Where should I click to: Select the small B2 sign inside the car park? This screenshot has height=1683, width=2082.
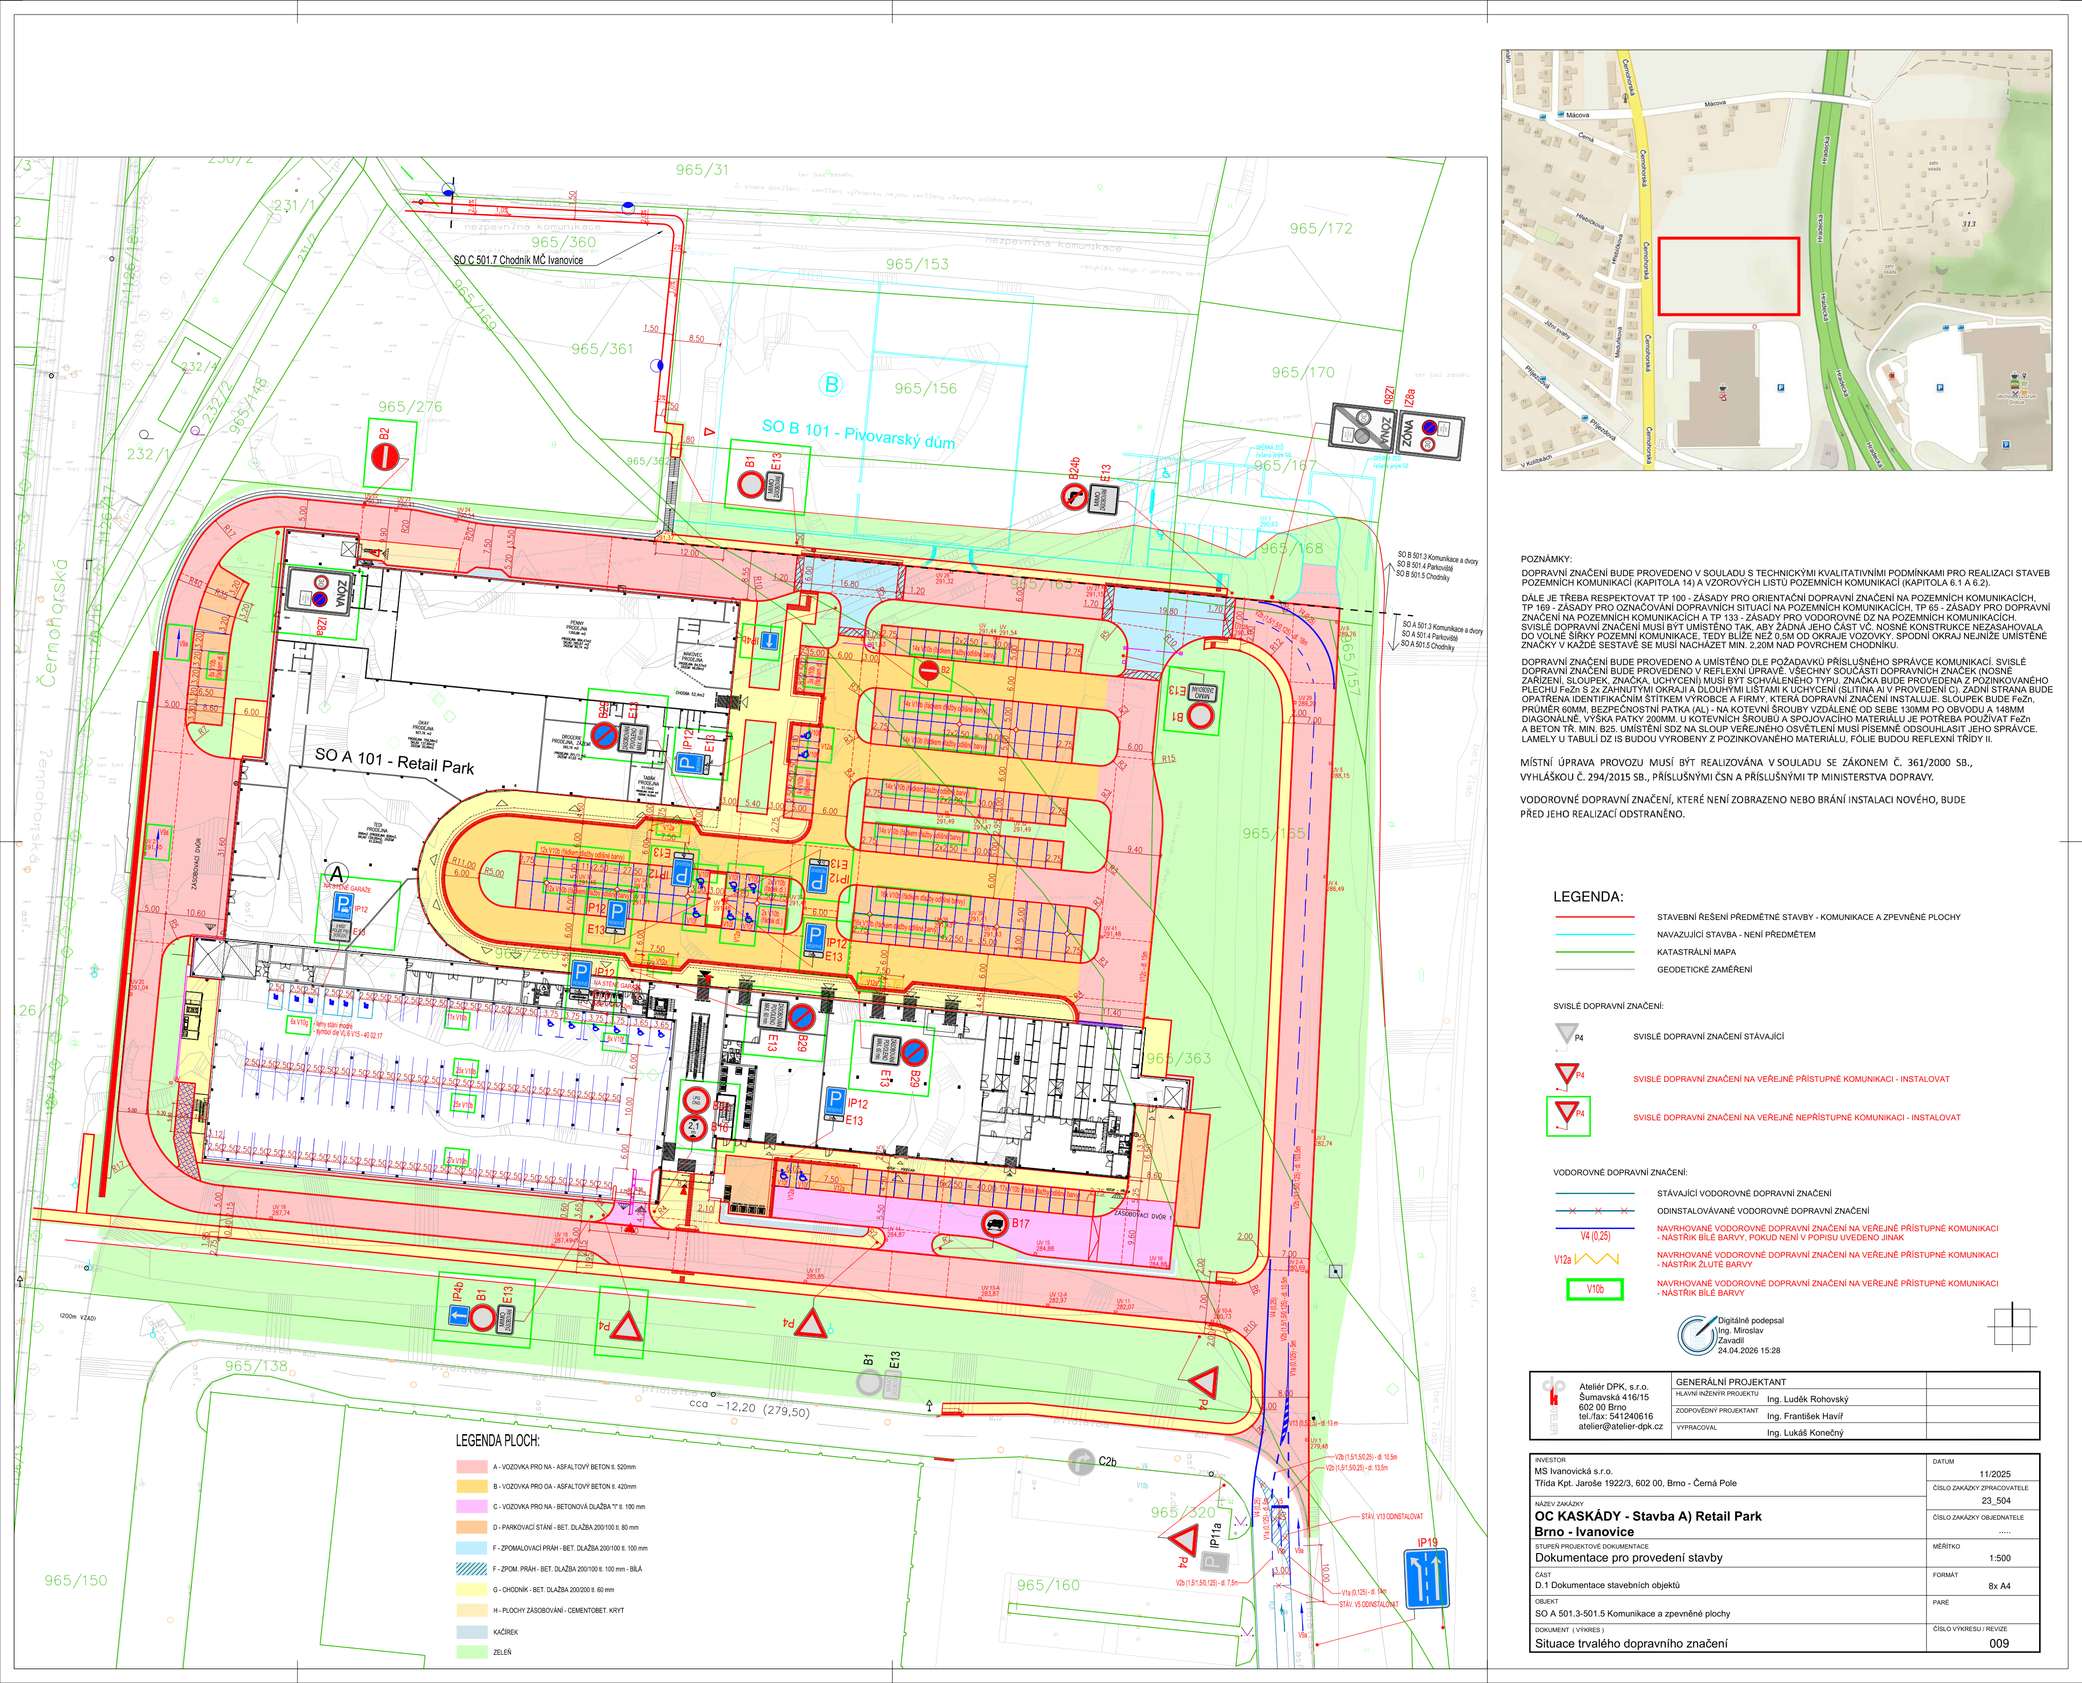pyautogui.click(x=928, y=670)
